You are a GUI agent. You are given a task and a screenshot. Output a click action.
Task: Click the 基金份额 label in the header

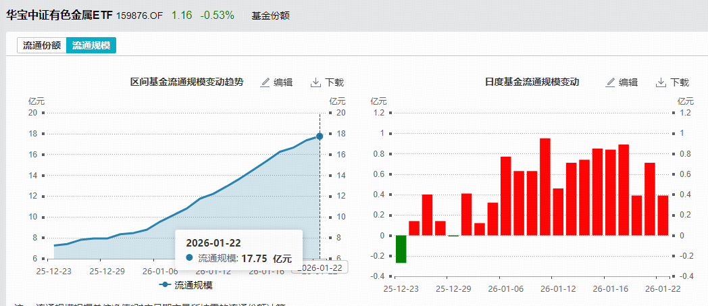point(270,15)
